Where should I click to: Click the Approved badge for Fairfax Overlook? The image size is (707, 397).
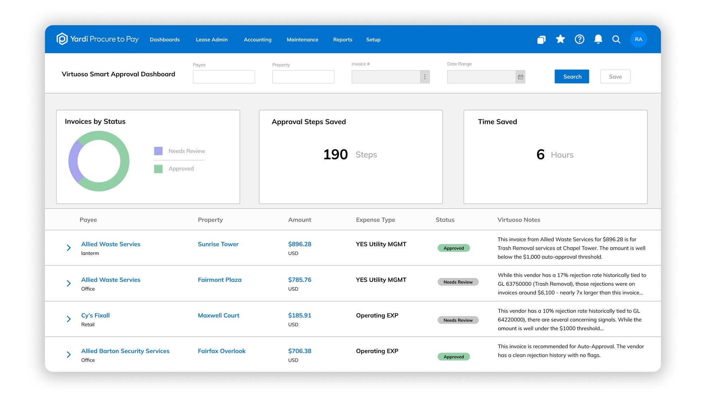click(454, 357)
